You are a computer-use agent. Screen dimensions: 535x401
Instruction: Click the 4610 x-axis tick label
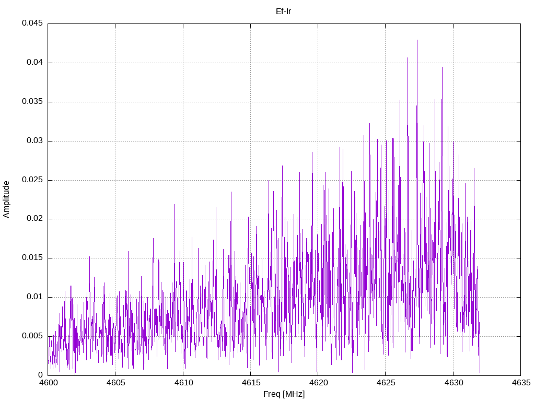183,383
